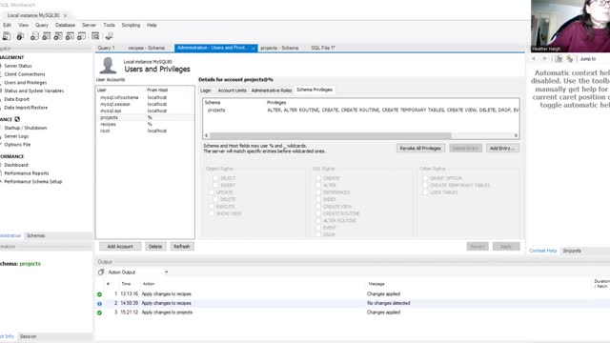Click the create new view toolbar icon
The width and height of the screenshot is (610, 343).
coord(58,36)
